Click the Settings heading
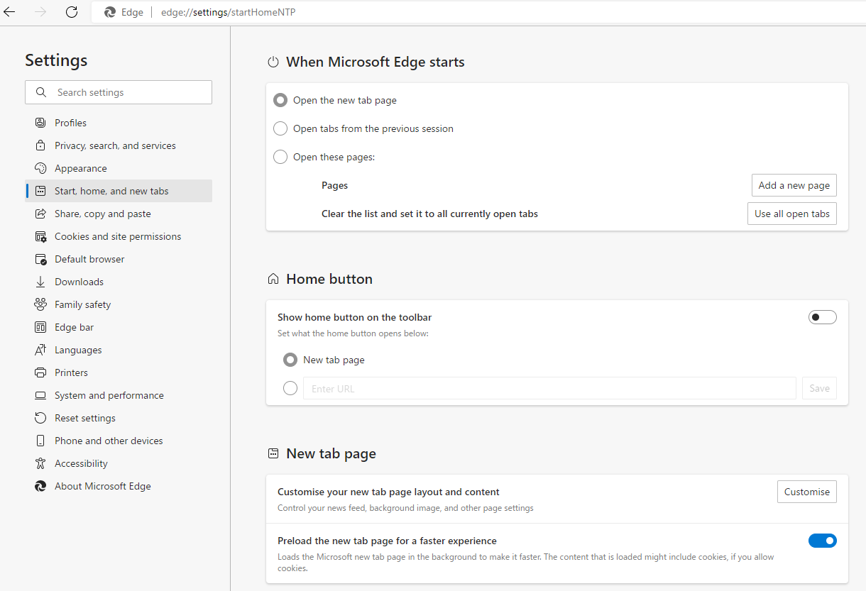Screen dimensions: 866x591 56,61
